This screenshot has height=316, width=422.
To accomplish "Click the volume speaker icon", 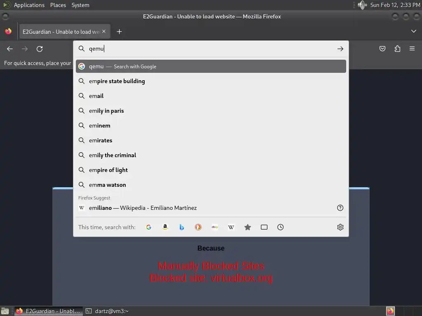I will pyautogui.click(x=362, y=5).
